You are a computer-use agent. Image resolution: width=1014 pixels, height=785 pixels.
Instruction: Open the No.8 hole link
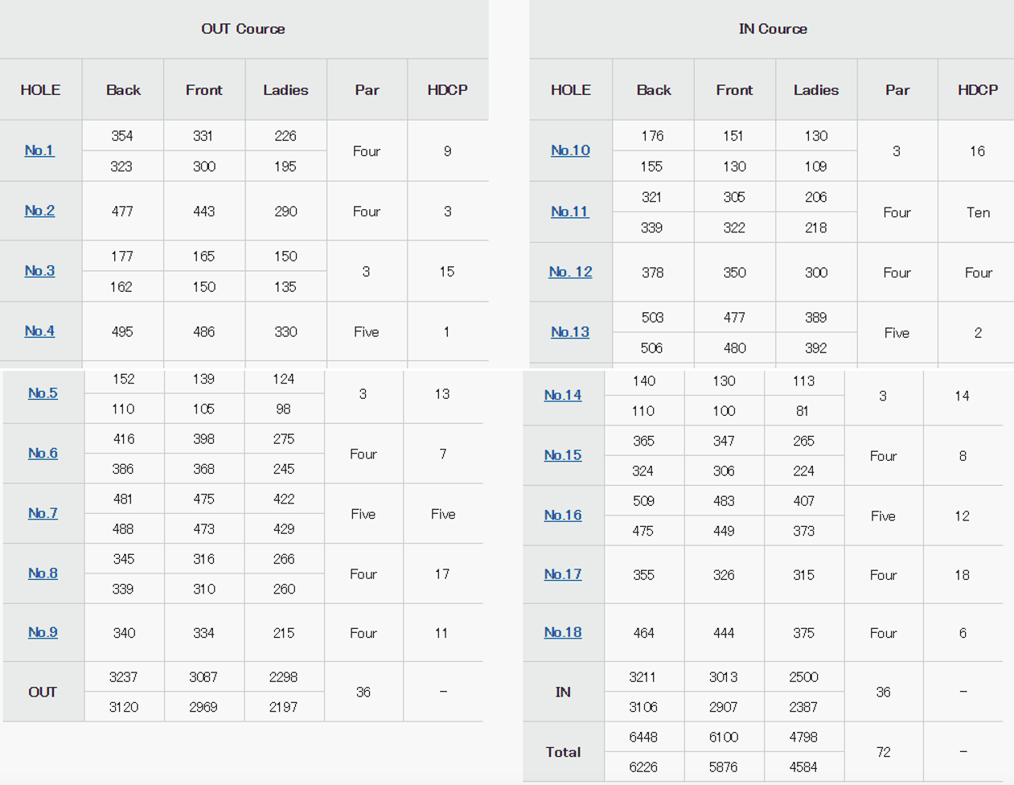click(43, 573)
